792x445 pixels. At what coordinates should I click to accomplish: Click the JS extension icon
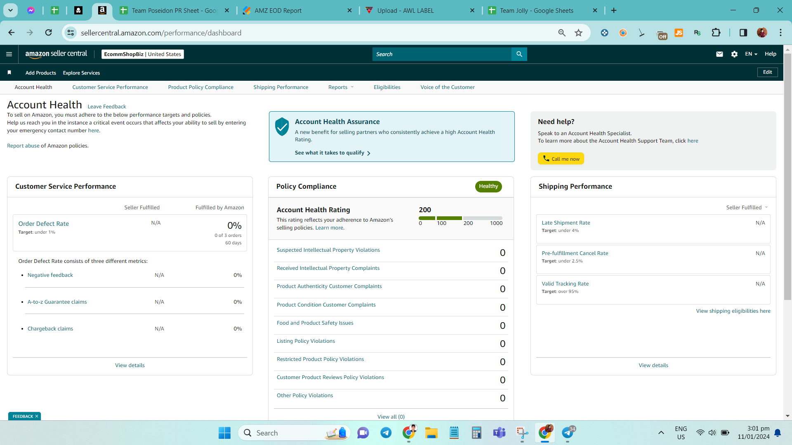[x=679, y=33]
